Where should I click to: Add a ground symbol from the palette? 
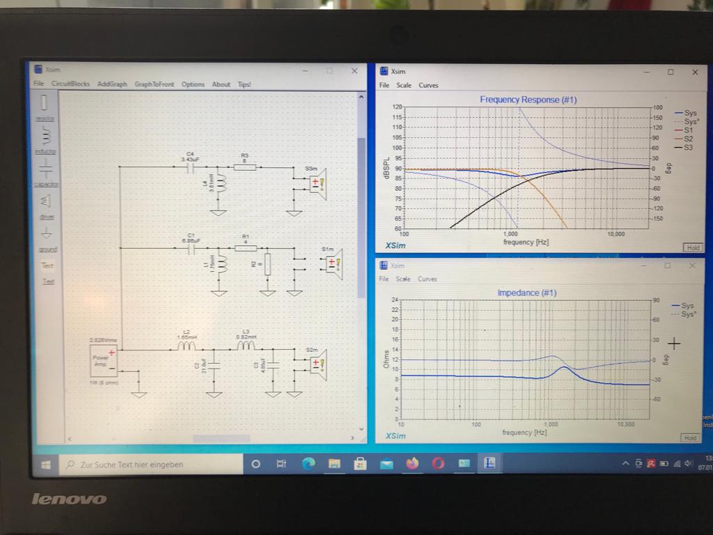(47, 233)
